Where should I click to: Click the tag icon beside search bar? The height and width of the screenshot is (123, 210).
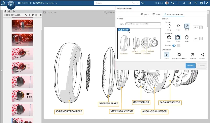(x=143, y=3)
